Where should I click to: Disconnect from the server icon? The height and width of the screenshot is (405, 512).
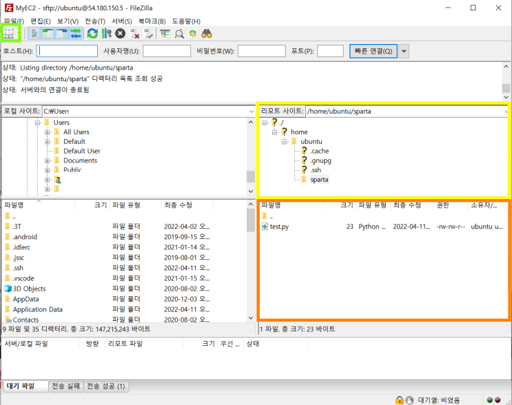click(x=134, y=34)
